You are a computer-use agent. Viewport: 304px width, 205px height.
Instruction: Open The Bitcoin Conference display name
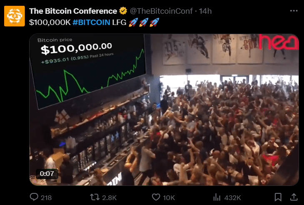(x=73, y=11)
